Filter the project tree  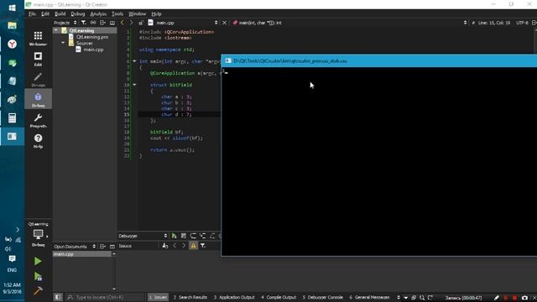pos(84,23)
